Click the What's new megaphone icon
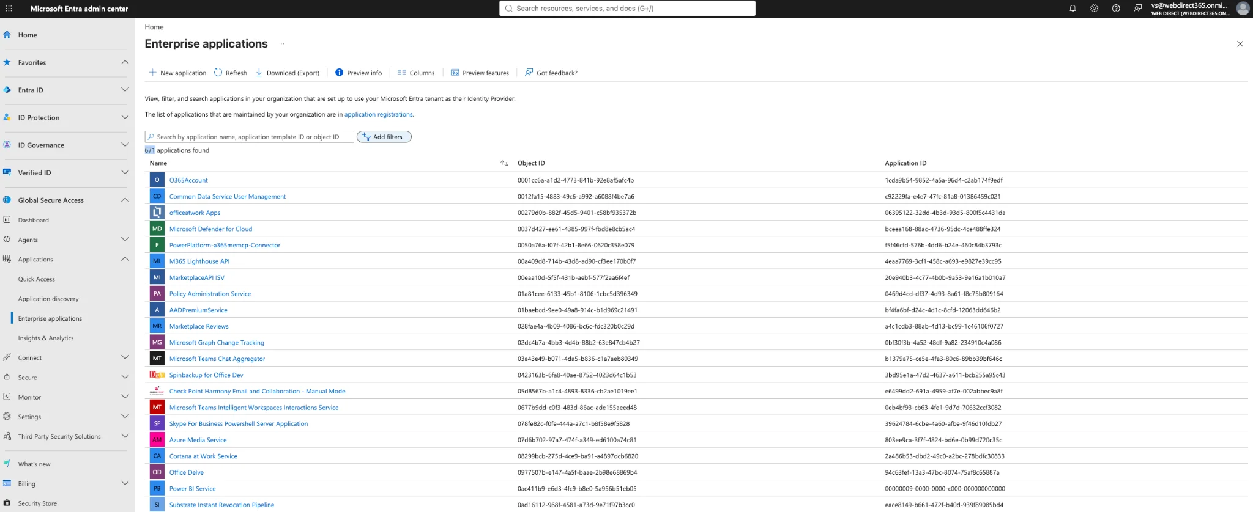1253x512 pixels. click(7, 464)
